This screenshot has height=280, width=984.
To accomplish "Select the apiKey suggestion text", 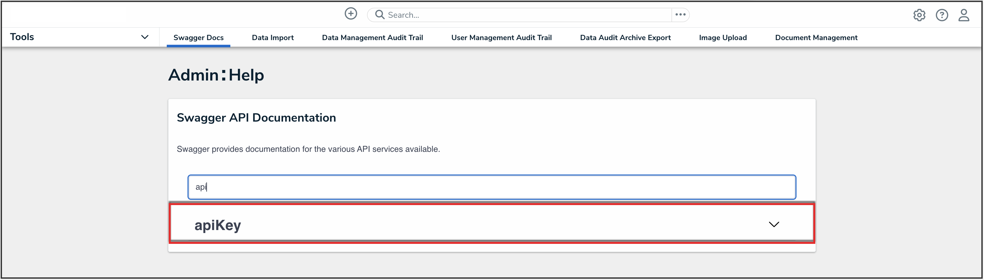I will click(218, 225).
